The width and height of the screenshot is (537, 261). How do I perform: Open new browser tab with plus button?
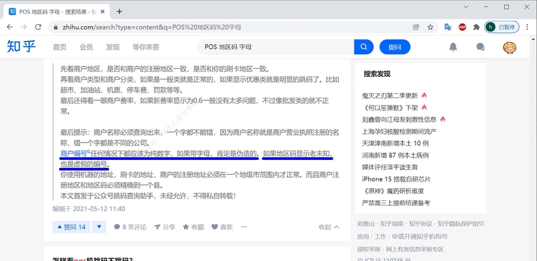point(119,11)
